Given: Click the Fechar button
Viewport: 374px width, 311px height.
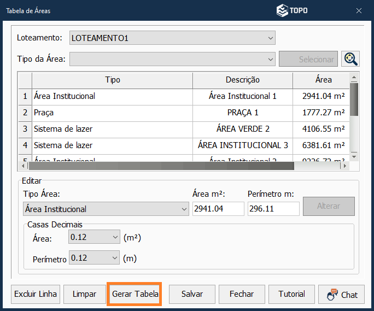Looking at the screenshot, I should pyautogui.click(x=242, y=294).
